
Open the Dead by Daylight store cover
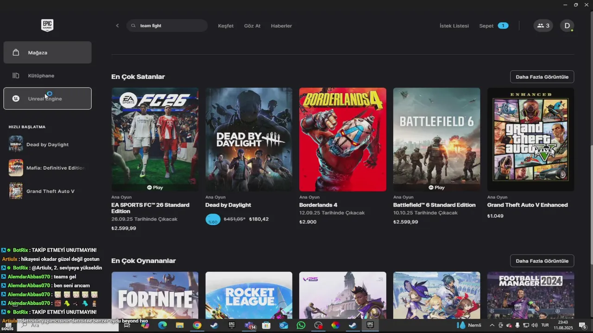249,139
